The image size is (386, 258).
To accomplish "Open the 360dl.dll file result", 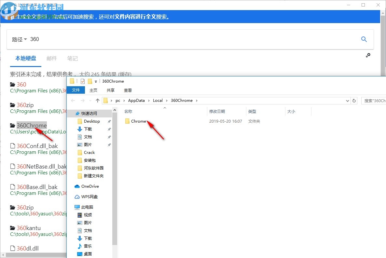I will pyautogui.click(x=28, y=248).
